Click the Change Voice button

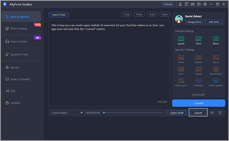[x=194, y=22]
